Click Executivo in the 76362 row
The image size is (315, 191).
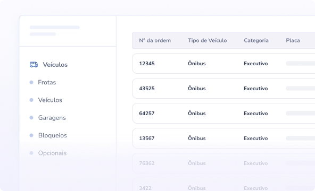pos(256,163)
